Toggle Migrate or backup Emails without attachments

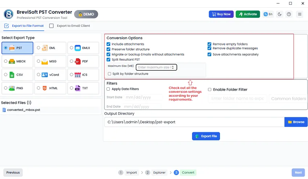tap(108, 54)
